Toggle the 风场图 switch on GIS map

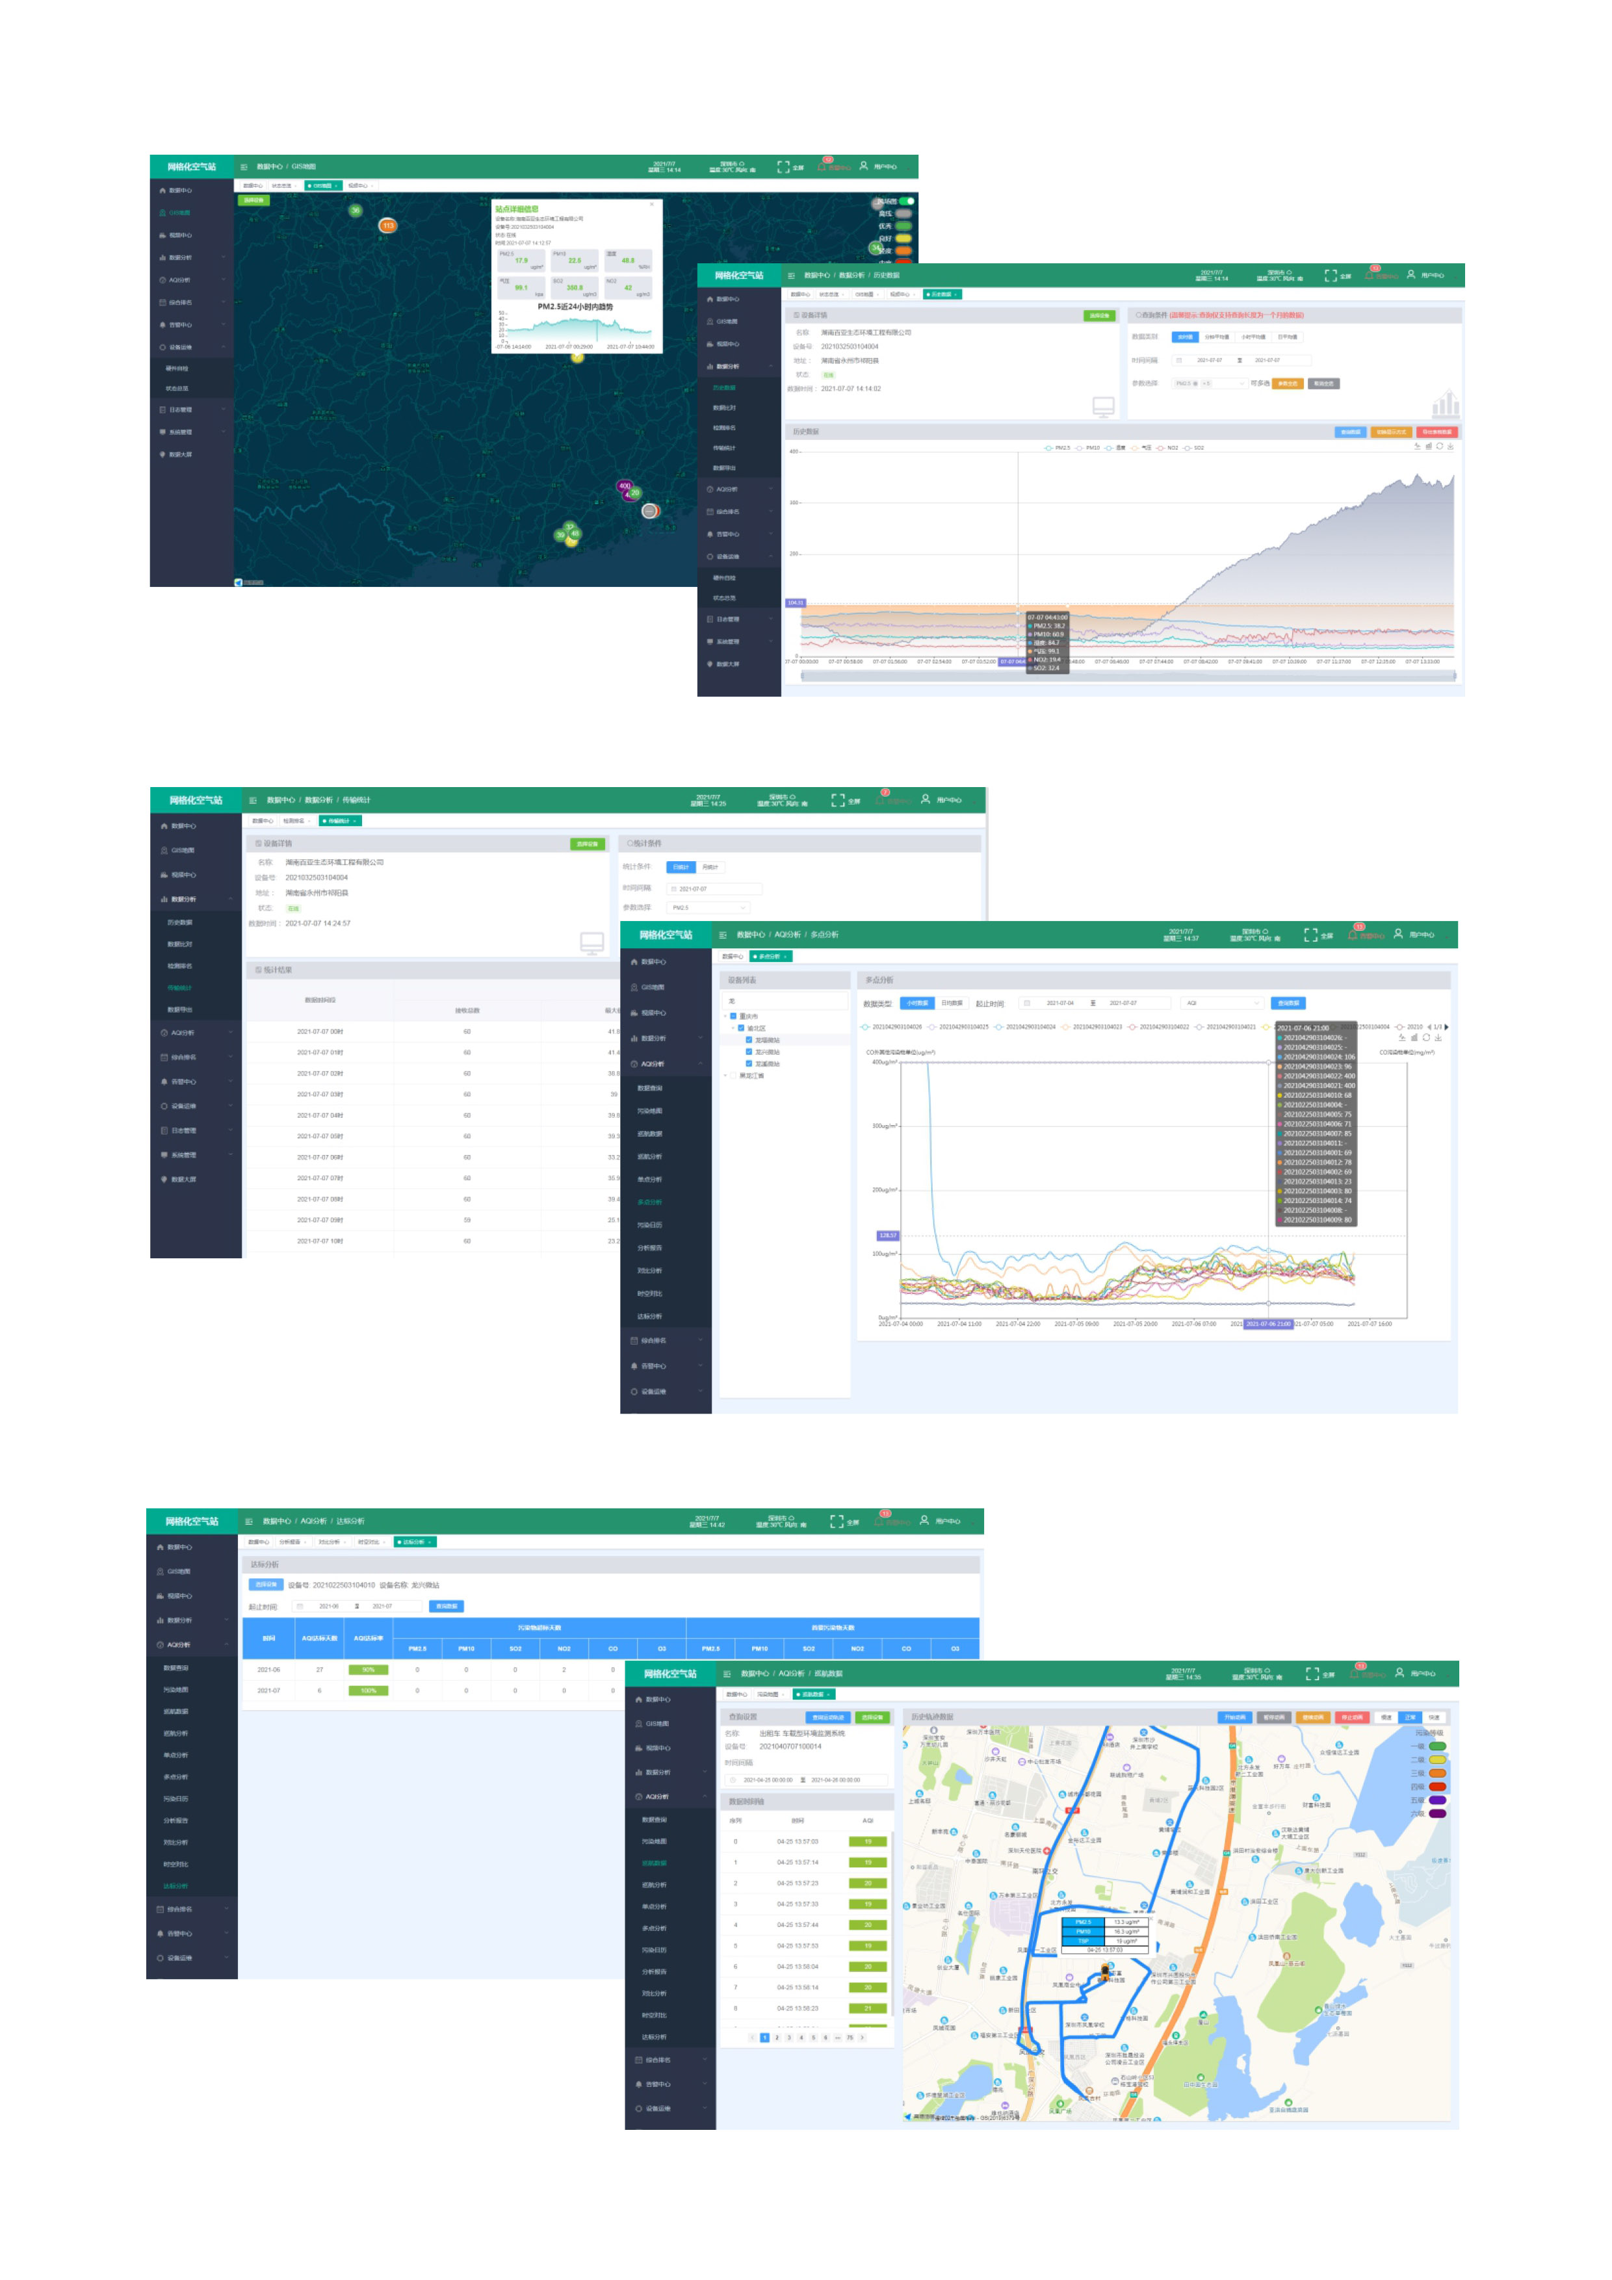coord(907,201)
